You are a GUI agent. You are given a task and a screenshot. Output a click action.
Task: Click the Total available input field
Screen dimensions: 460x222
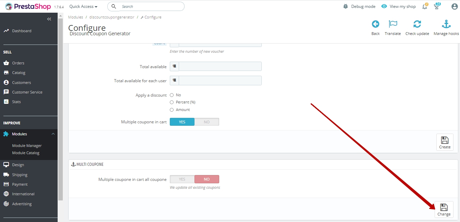[220, 66]
